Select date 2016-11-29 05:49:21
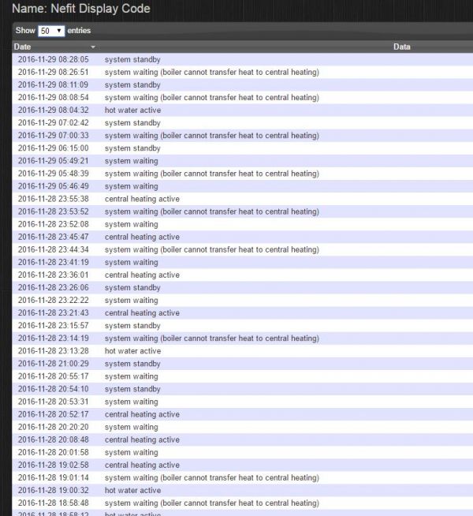This screenshot has width=473, height=516. 54,161
